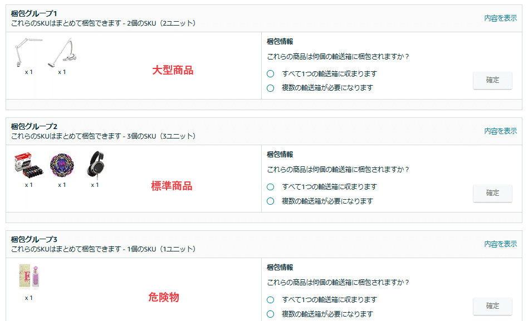Screen dimensions: 528x321
Task: Click 梱包情報 label in 梱包グループ2
Action: coord(280,155)
